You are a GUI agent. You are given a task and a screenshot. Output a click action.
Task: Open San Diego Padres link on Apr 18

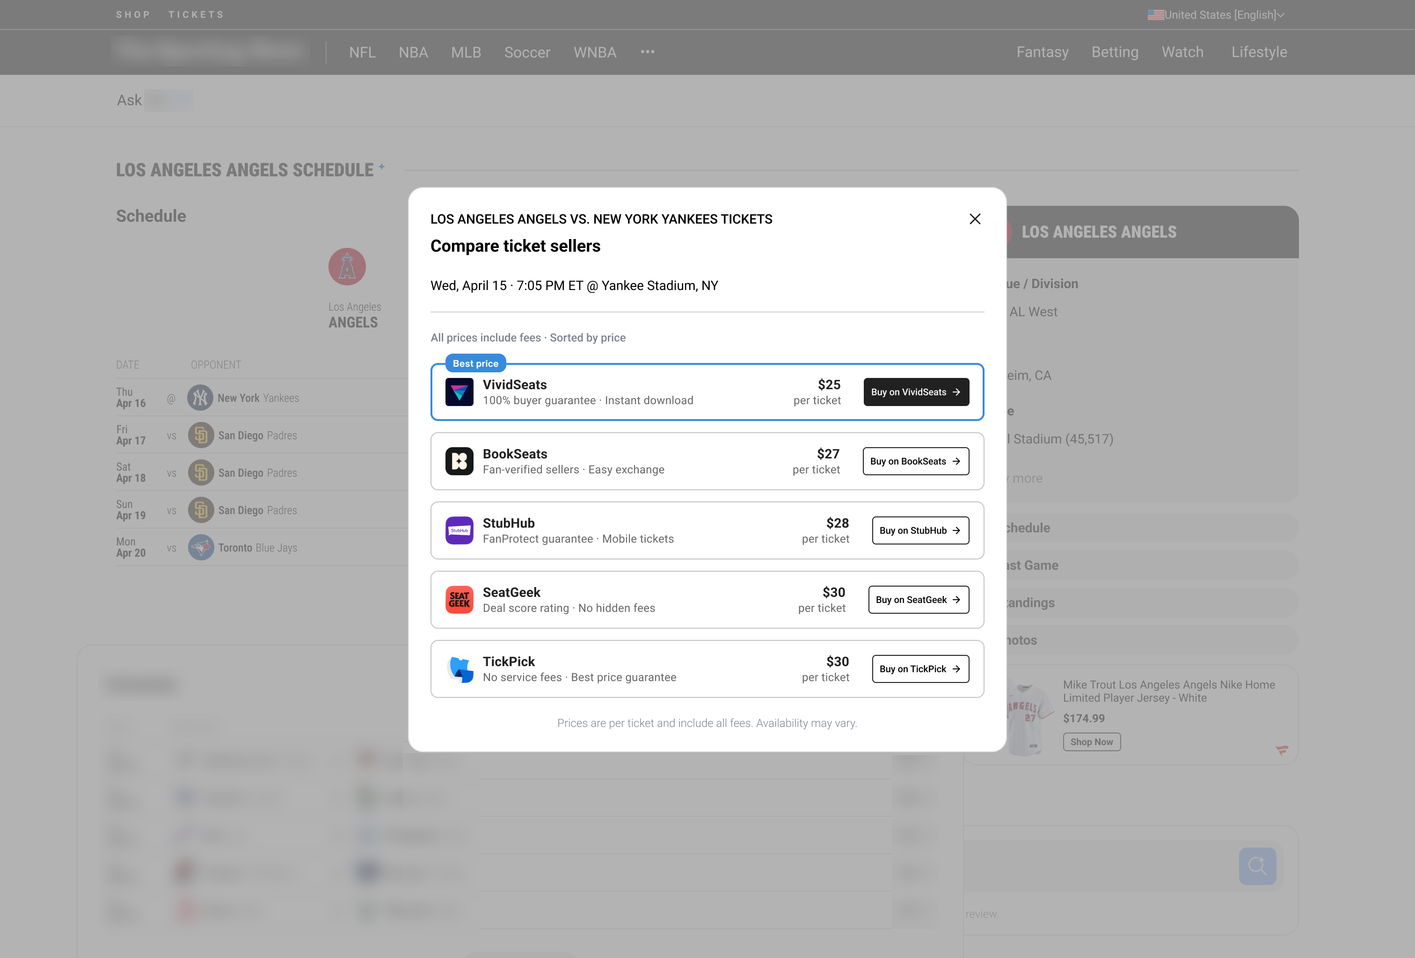tap(257, 473)
